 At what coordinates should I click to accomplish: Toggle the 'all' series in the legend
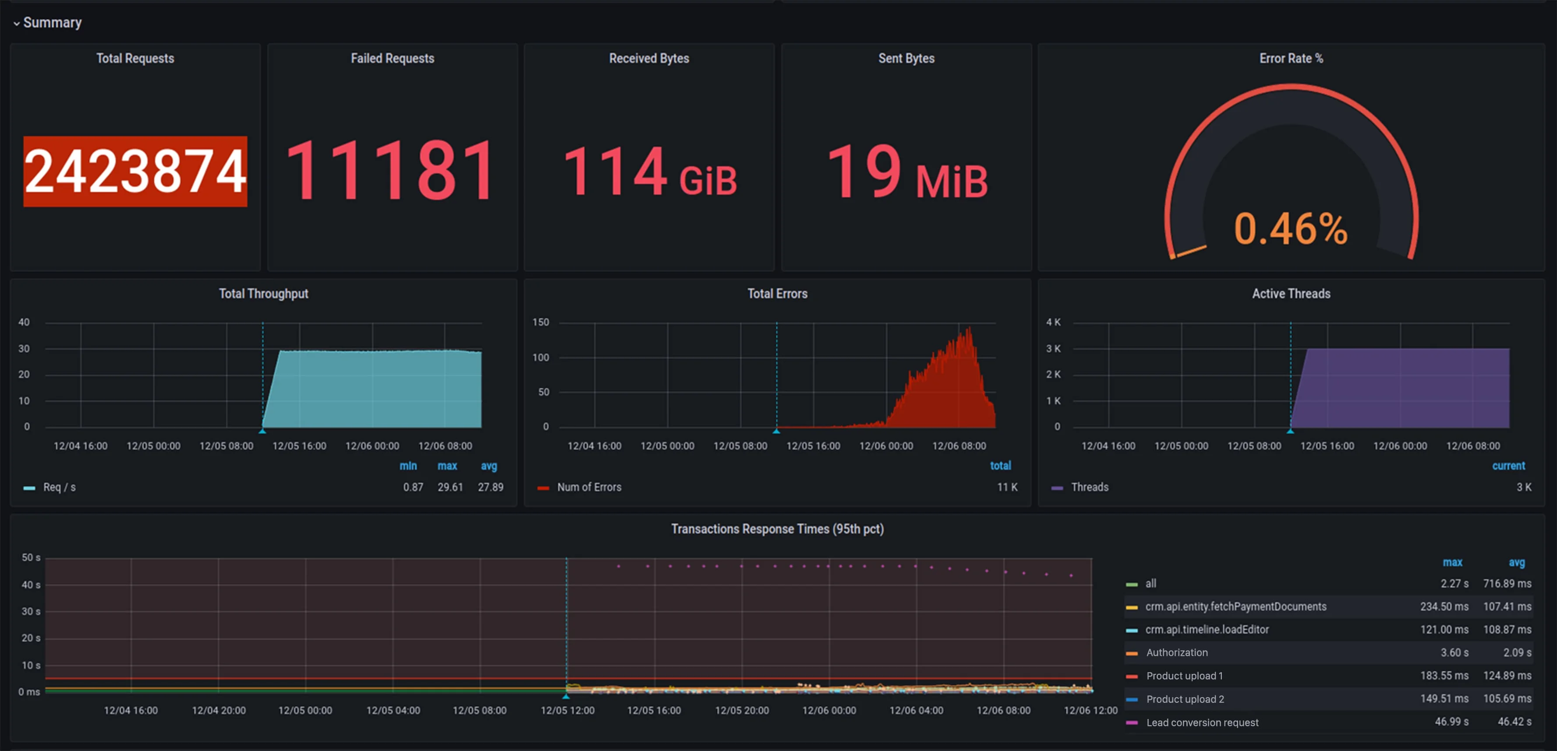pyautogui.click(x=1150, y=584)
